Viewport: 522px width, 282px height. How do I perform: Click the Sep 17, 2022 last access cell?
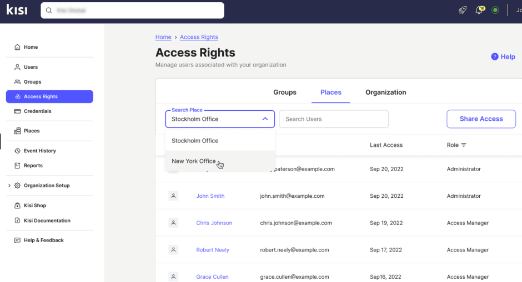(x=386, y=250)
